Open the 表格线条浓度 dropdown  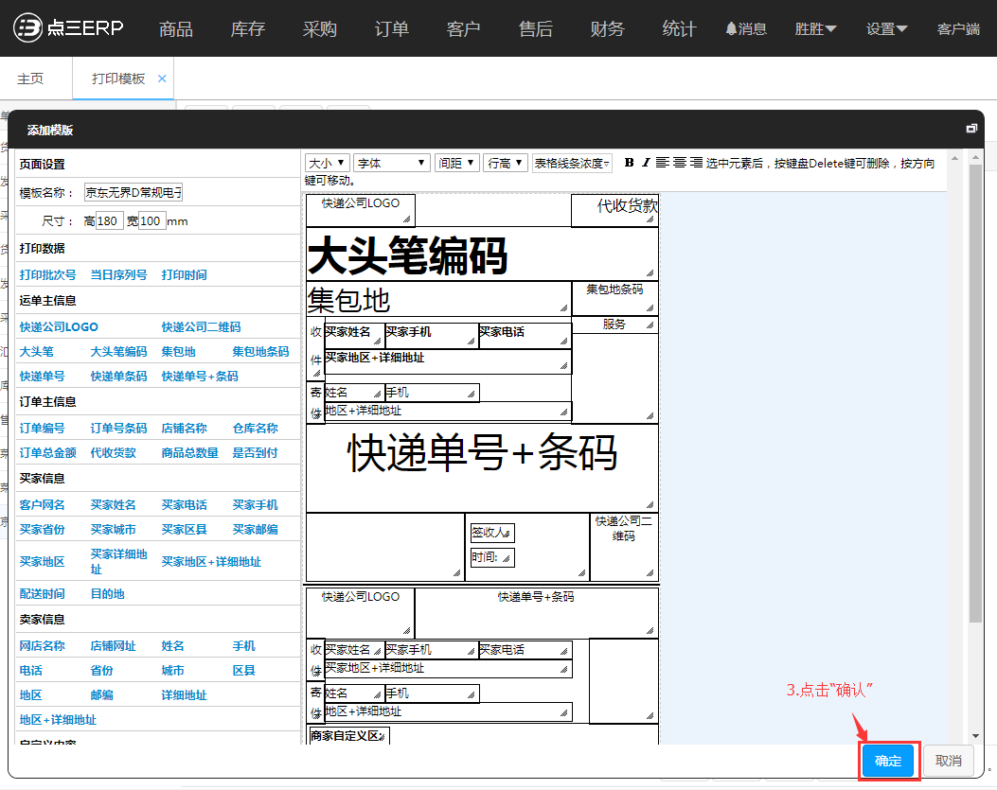tap(572, 164)
